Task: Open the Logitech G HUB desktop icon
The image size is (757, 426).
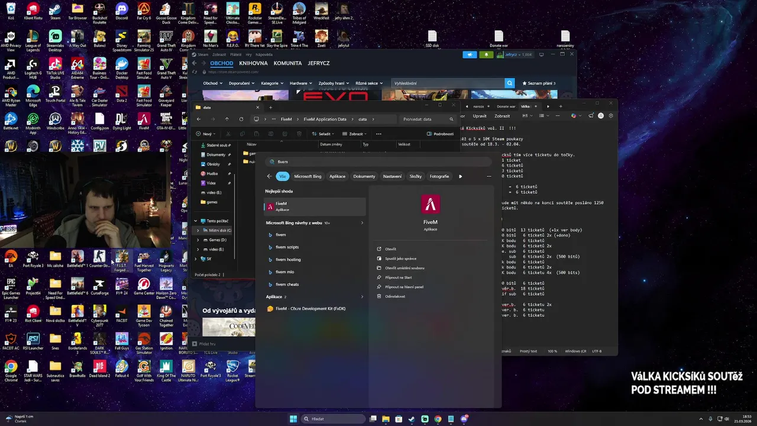Action: [x=33, y=69]
